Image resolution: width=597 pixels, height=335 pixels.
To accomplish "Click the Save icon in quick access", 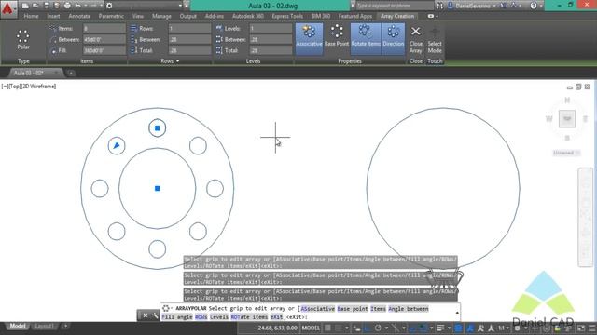I will click(47, 6).
